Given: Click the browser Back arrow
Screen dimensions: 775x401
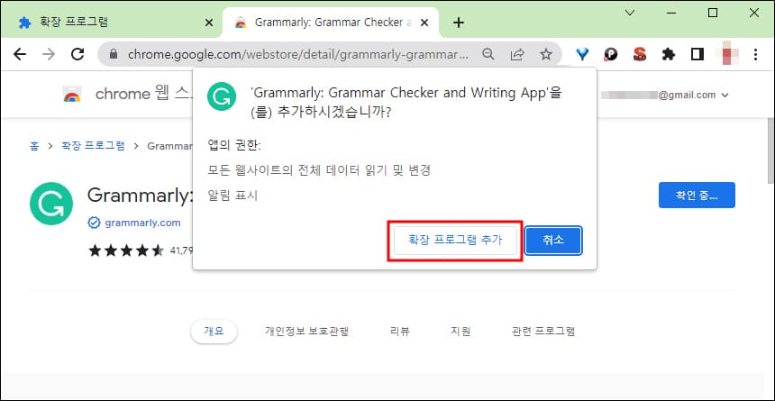Looking at the screenshot, I should (x=19, y=54).
